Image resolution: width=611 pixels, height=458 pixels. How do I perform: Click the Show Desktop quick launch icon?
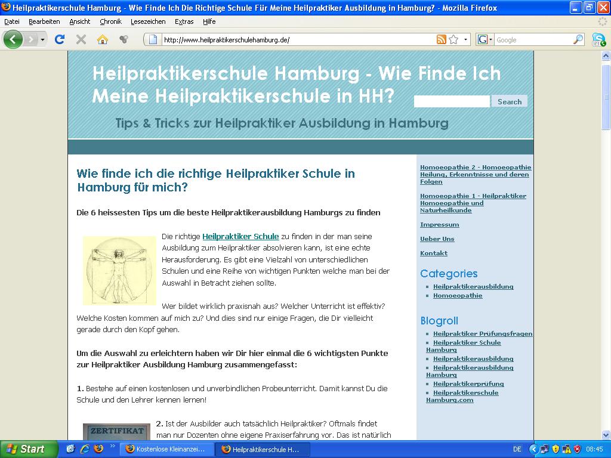click(x=70, y=449)
